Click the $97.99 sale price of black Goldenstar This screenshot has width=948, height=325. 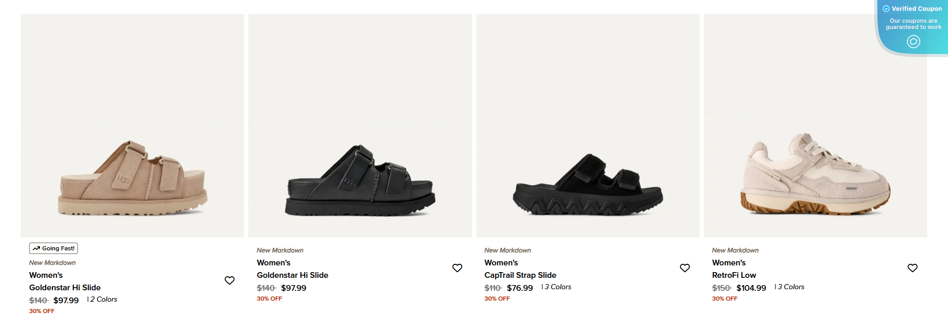point(293,288)
